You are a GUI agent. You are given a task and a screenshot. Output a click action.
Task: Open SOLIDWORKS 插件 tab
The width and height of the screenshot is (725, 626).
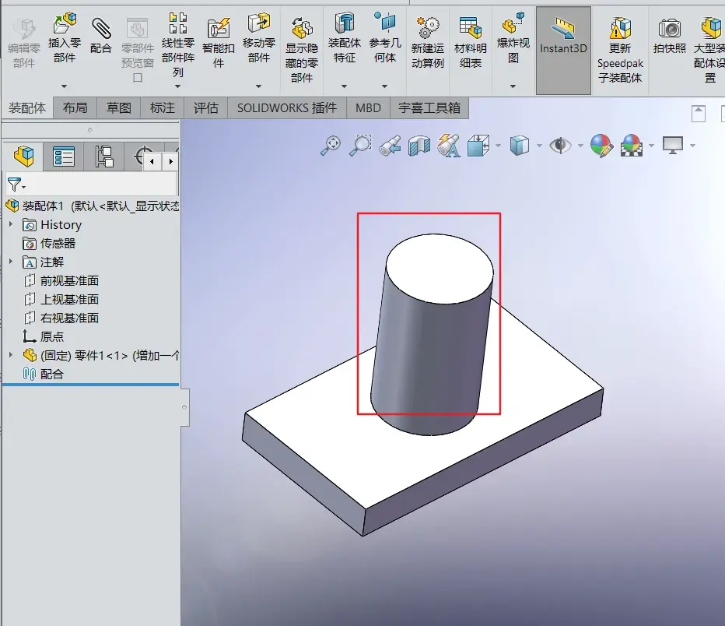coord(287,107)
